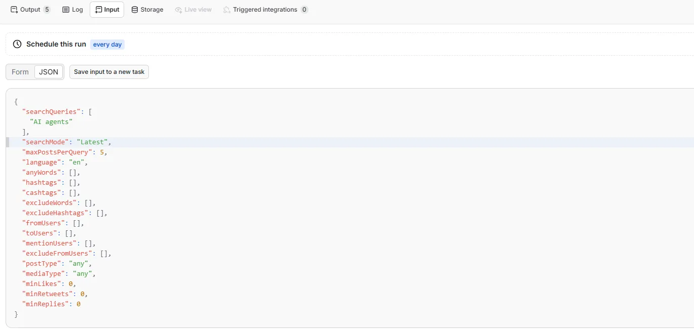Open the Output tab

point(30,10)
